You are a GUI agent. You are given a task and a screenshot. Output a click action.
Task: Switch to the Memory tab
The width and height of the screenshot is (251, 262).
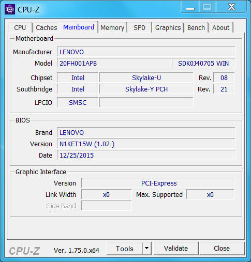click(112, 27)
